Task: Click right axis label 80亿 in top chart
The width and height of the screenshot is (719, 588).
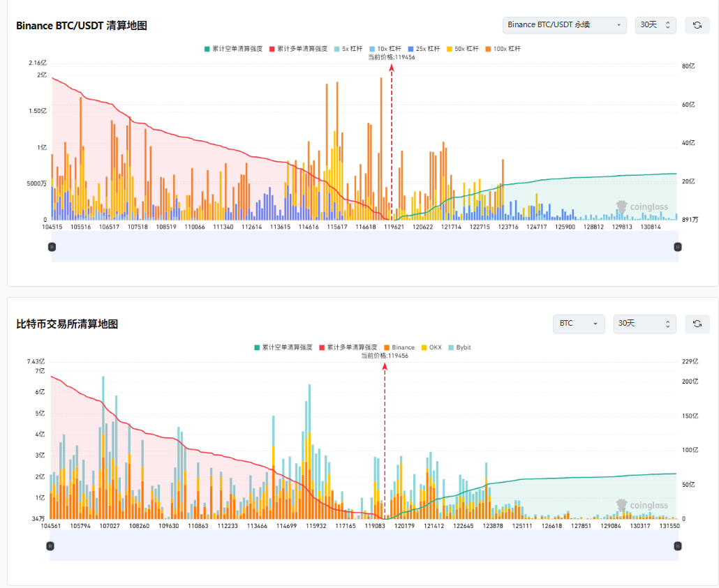Action: [x=688, y=66]
